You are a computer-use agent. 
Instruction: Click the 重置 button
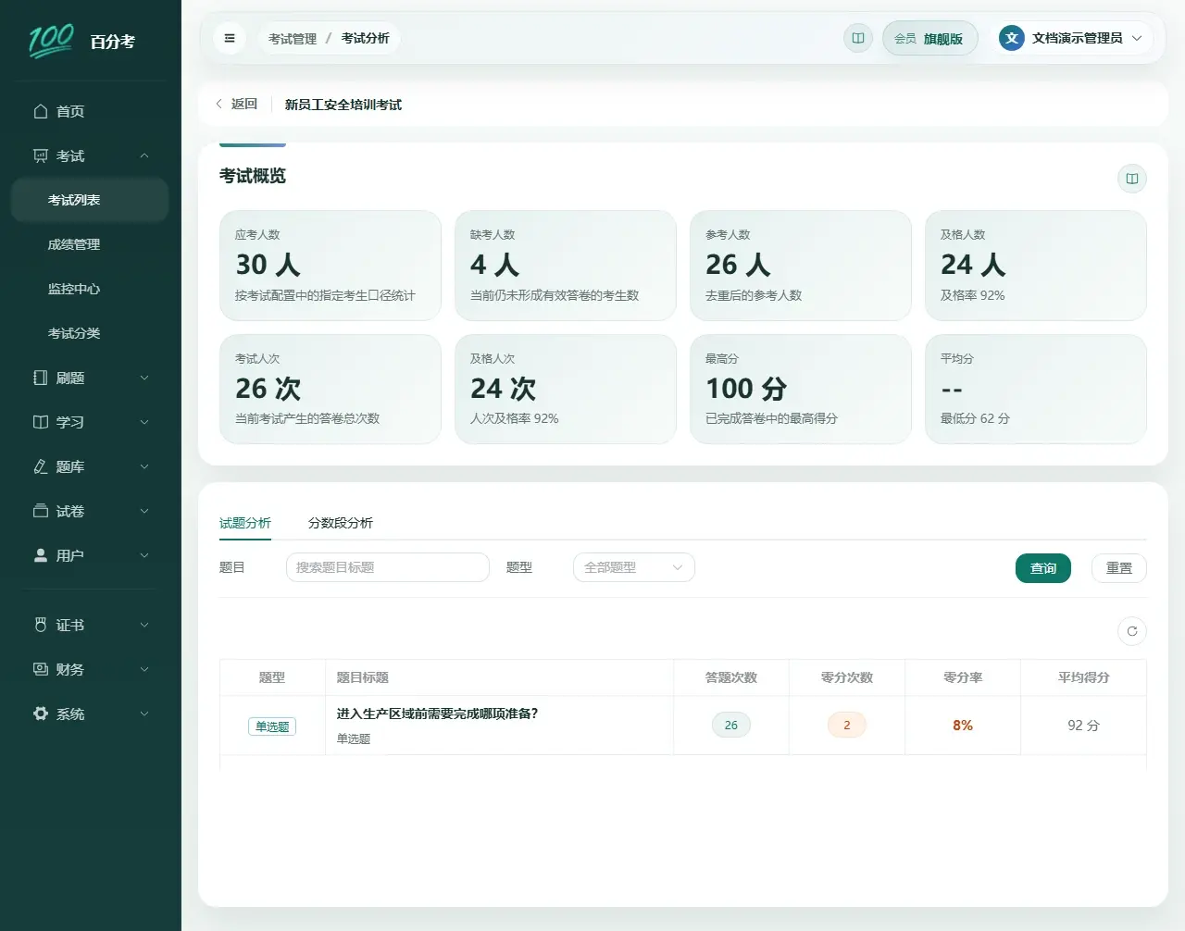(1119, 568)
